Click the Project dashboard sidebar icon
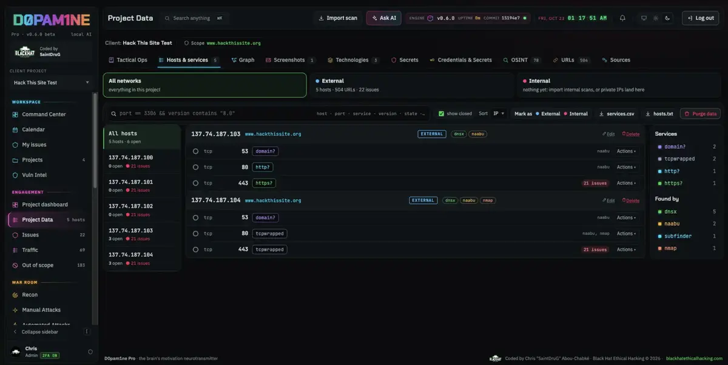 coord(16,205)
